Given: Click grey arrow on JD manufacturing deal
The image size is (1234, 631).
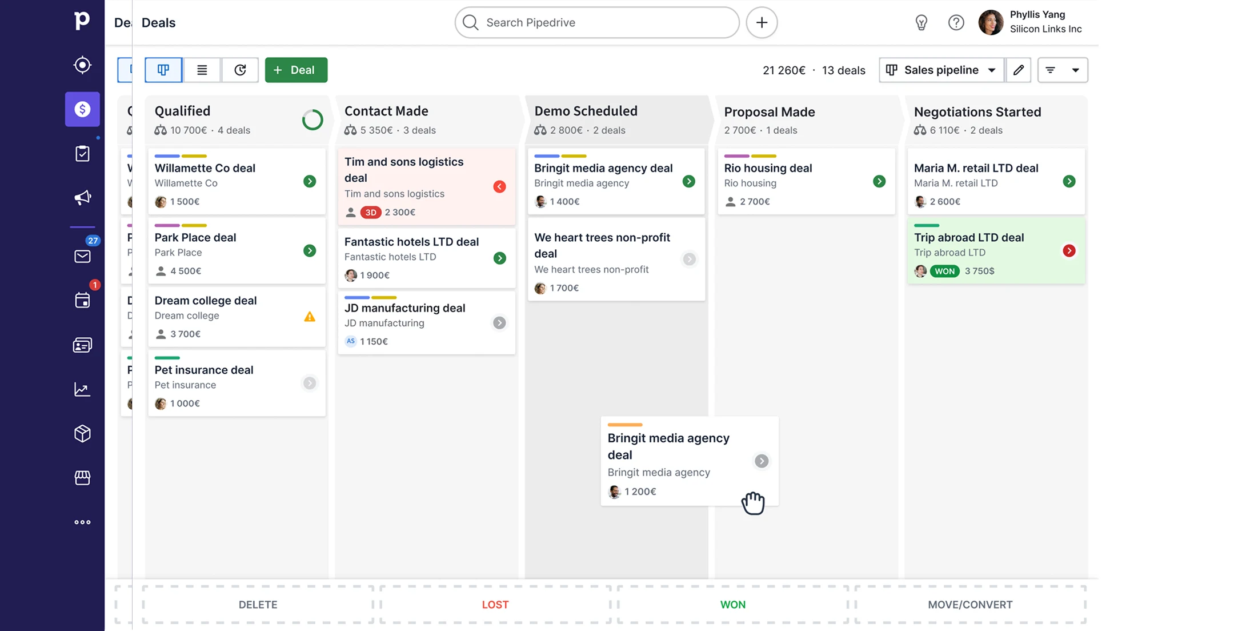Looking at the screenshot, I should point(499,322).
